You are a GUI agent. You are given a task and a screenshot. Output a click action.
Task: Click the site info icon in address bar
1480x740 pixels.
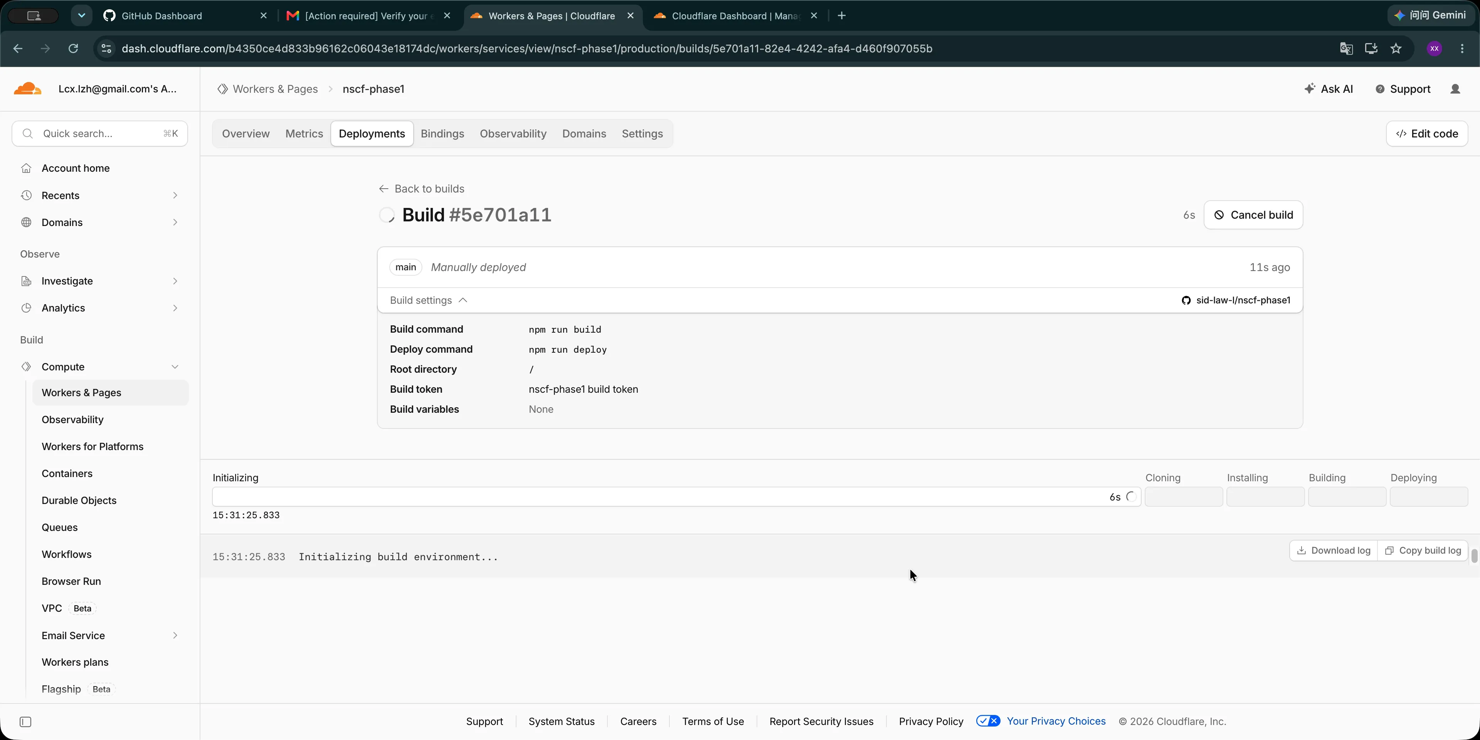[x=106, y=49]
